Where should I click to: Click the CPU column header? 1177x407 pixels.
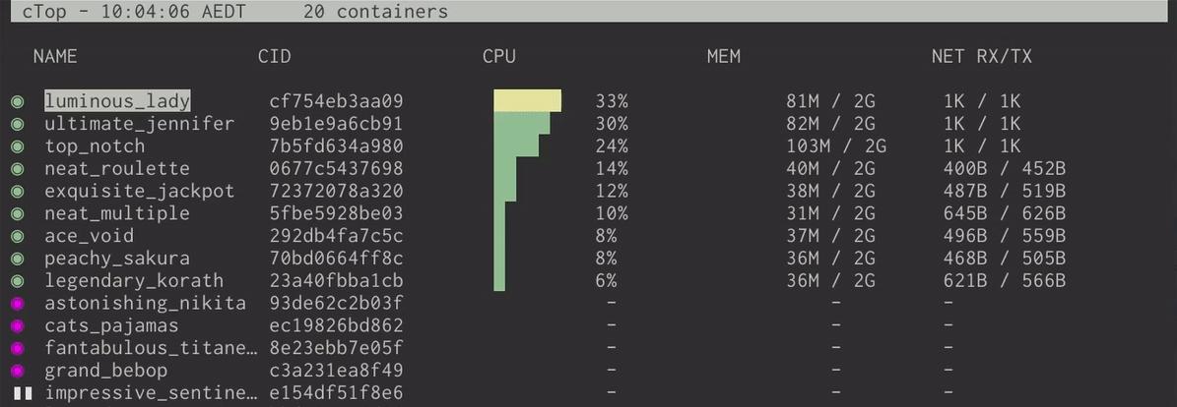pyautogui.click(x=499, y=56)
